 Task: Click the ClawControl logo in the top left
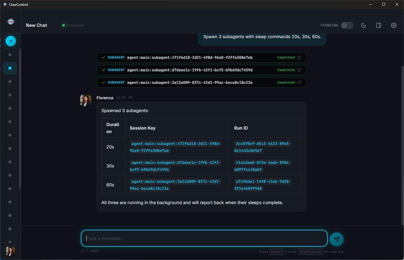coord(11,21)
